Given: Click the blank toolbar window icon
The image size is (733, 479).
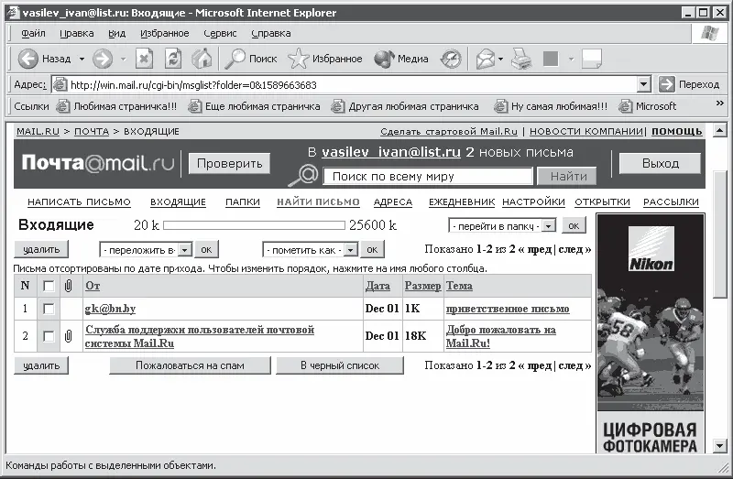Looking at the screenshot, I should (x=591, y=59).
